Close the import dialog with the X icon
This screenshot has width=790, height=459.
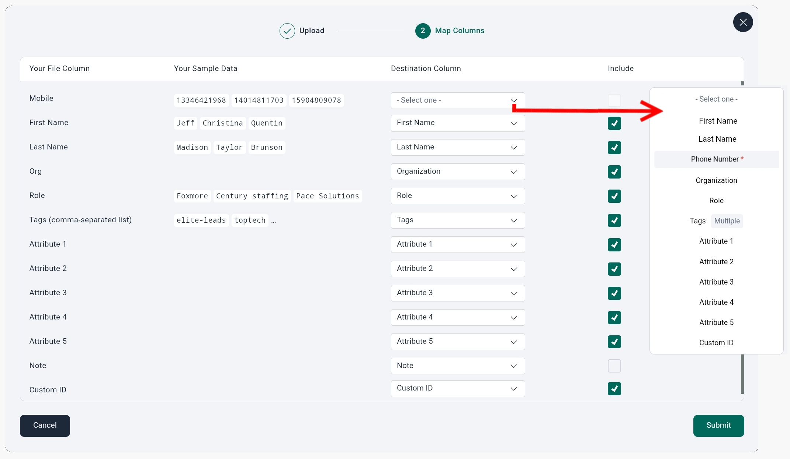tap(743, 22)
